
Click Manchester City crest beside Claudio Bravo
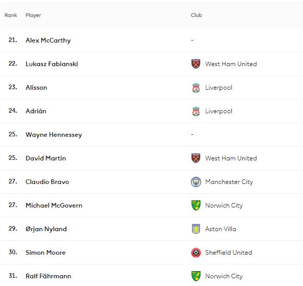[x=196, y=182]
